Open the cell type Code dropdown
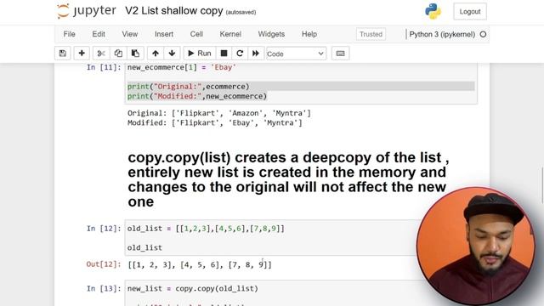The image size is (544, 306). coord(296,54)
